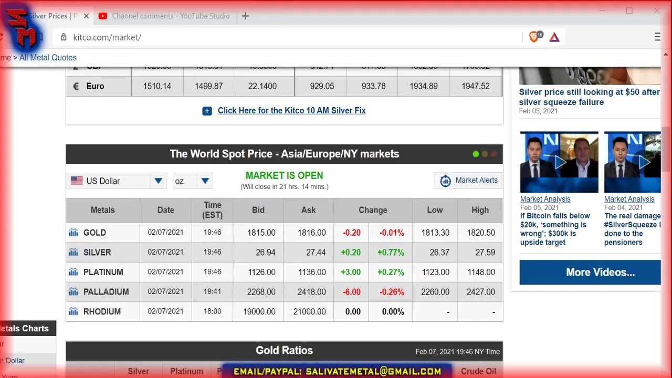Open first Market Analysis category link
672x378 pixels.
tap(545, 199)
